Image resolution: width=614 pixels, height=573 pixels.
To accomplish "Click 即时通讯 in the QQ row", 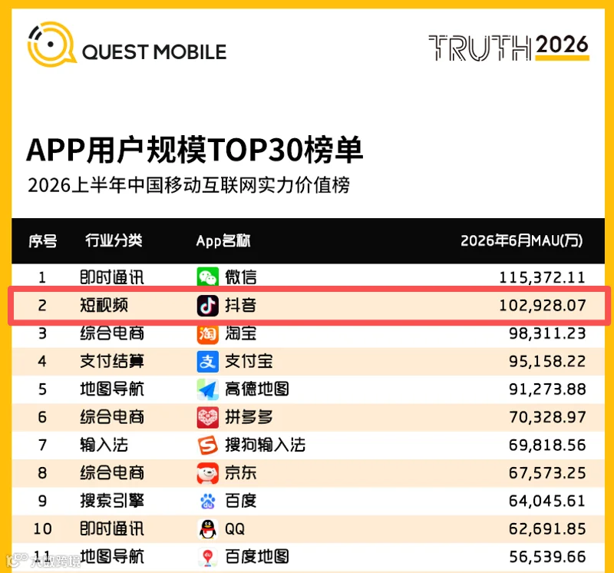I will click(x=112, y=528).
